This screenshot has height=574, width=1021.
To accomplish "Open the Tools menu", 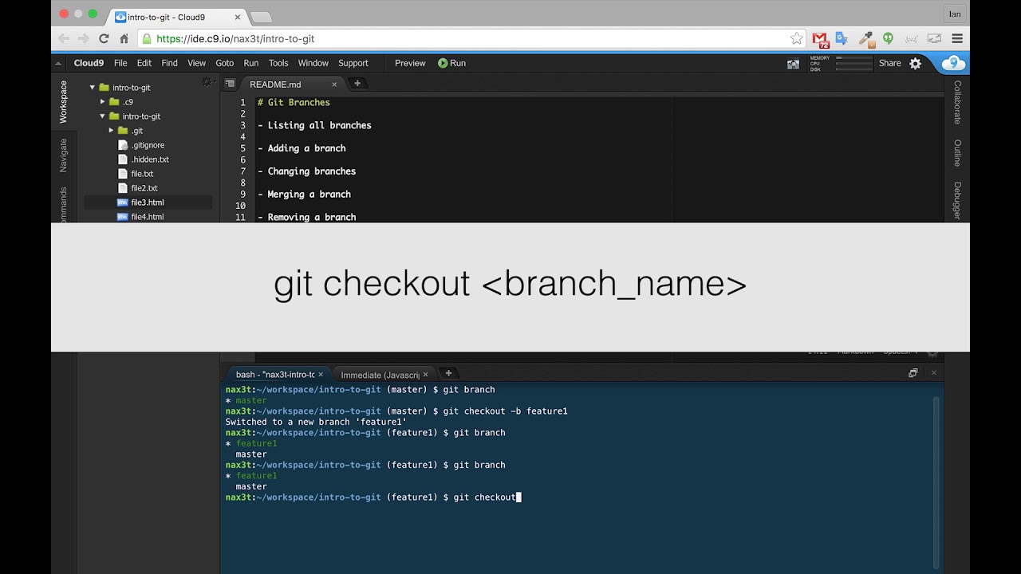I will click(x=278, y=63).
